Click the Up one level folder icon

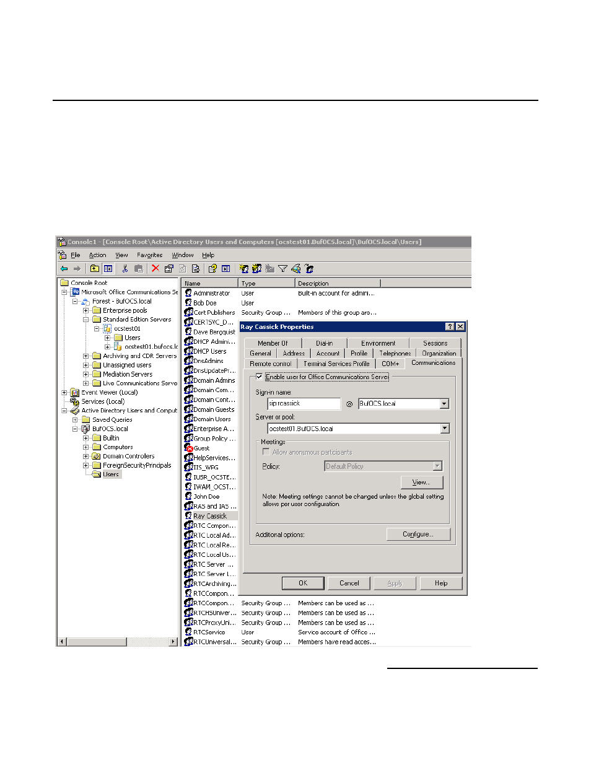tap(95, 269)
